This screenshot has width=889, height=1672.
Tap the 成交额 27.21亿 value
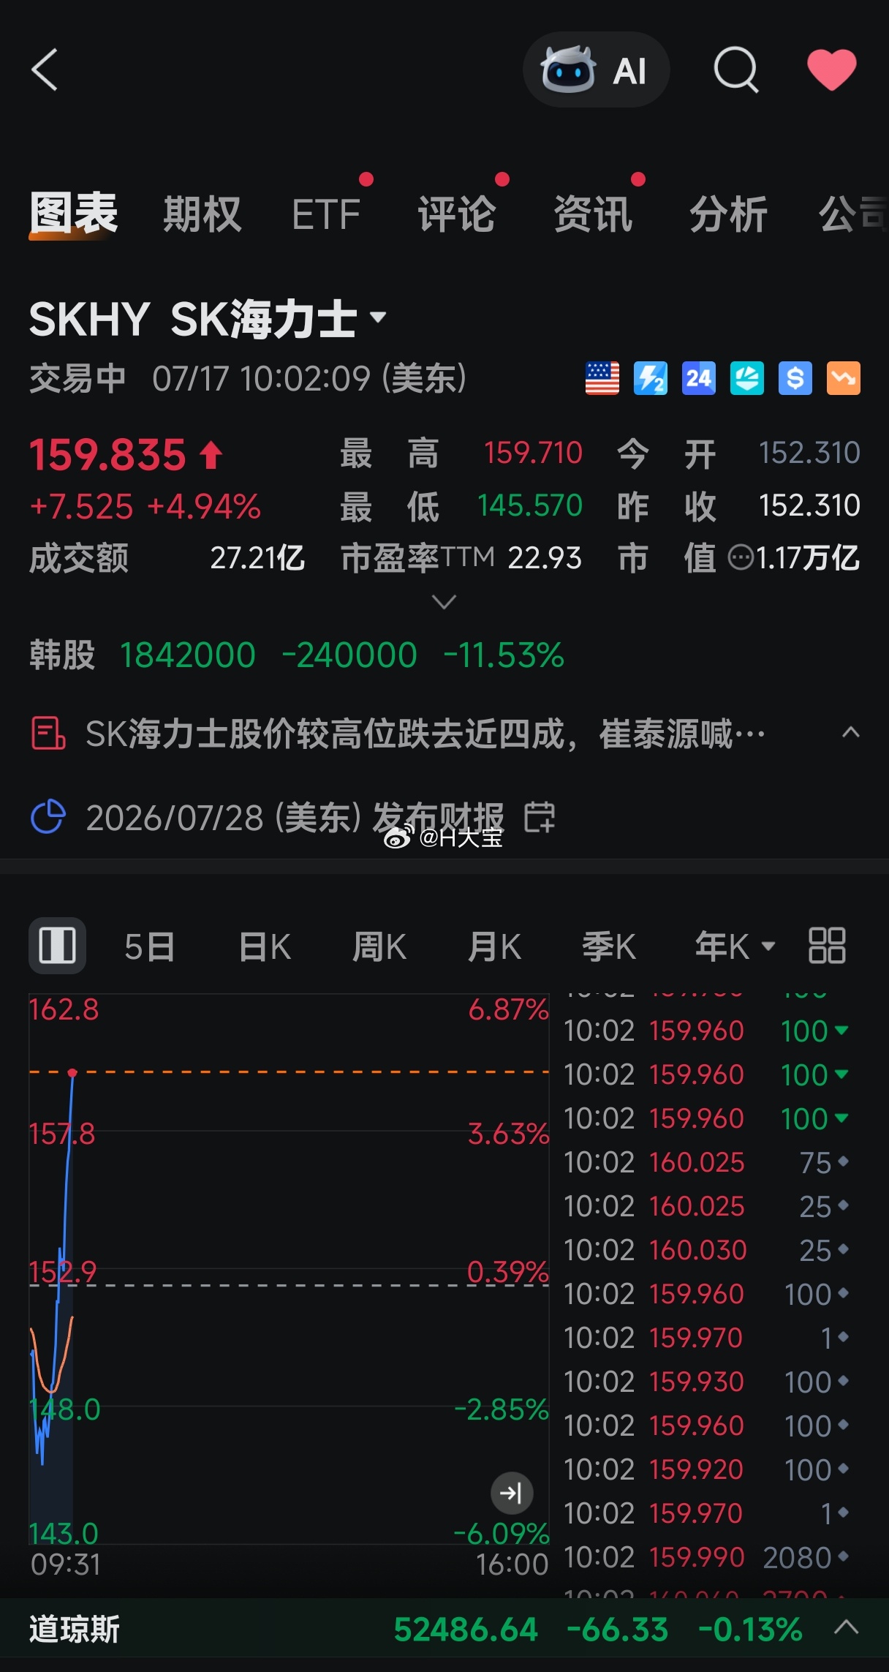(257, 558)
